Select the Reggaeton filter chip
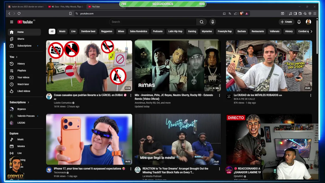Screen dimensions: 325x183 point(107,32)
